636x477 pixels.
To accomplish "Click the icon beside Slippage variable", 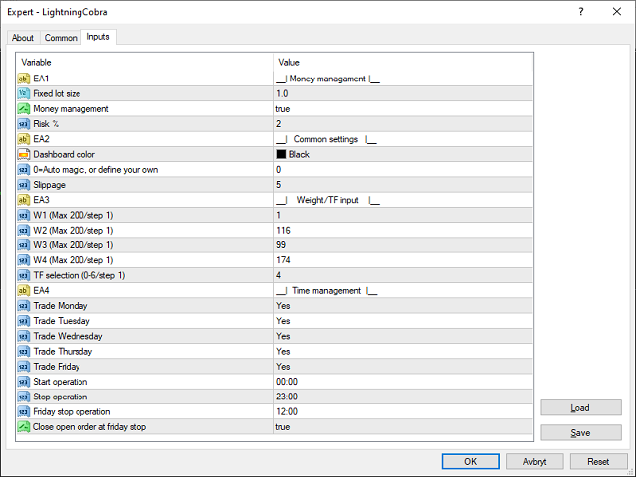I will (x=23, y=184).
